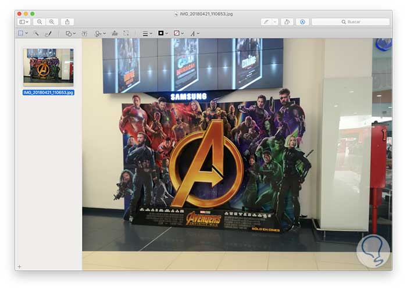Click the zoom in magnifier icon
Image resolution: width=407 pixels, height=290 pixels.
[52, 22]
